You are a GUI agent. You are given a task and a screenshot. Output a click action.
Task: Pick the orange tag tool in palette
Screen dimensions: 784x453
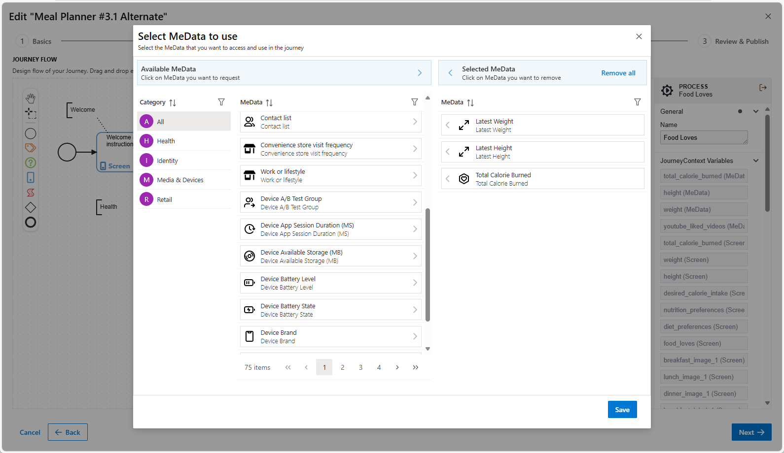click(x=31, y=148)
